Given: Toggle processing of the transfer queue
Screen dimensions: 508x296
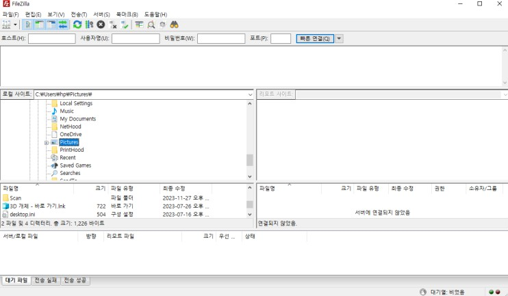Looking at the screenshot, I should [89, 25].
